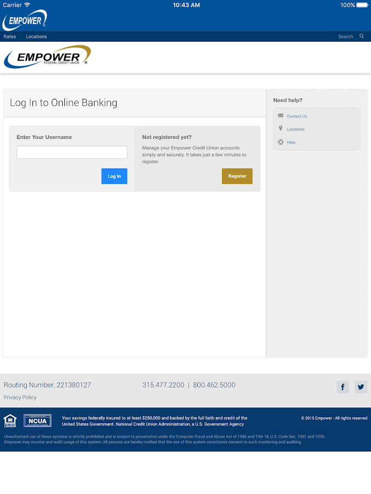Click the NCUA badge
Viewport: 371px width, 494px height.
(x=37, y=420)
